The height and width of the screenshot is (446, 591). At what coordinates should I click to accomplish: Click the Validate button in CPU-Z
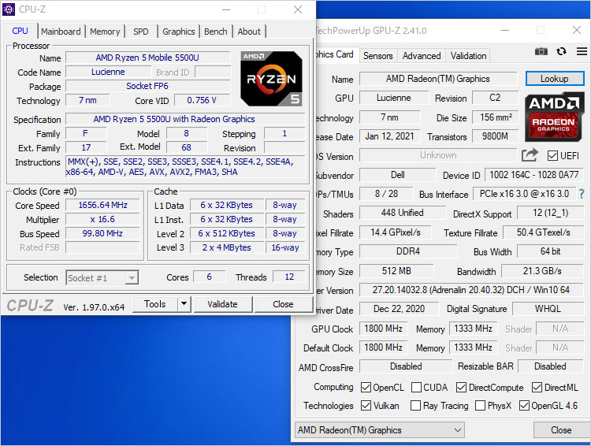pyautogui.click(x=222, y=304)
